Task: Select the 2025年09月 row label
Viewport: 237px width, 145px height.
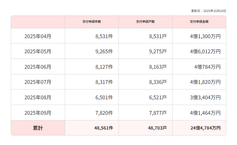Action: pos(38,113)
